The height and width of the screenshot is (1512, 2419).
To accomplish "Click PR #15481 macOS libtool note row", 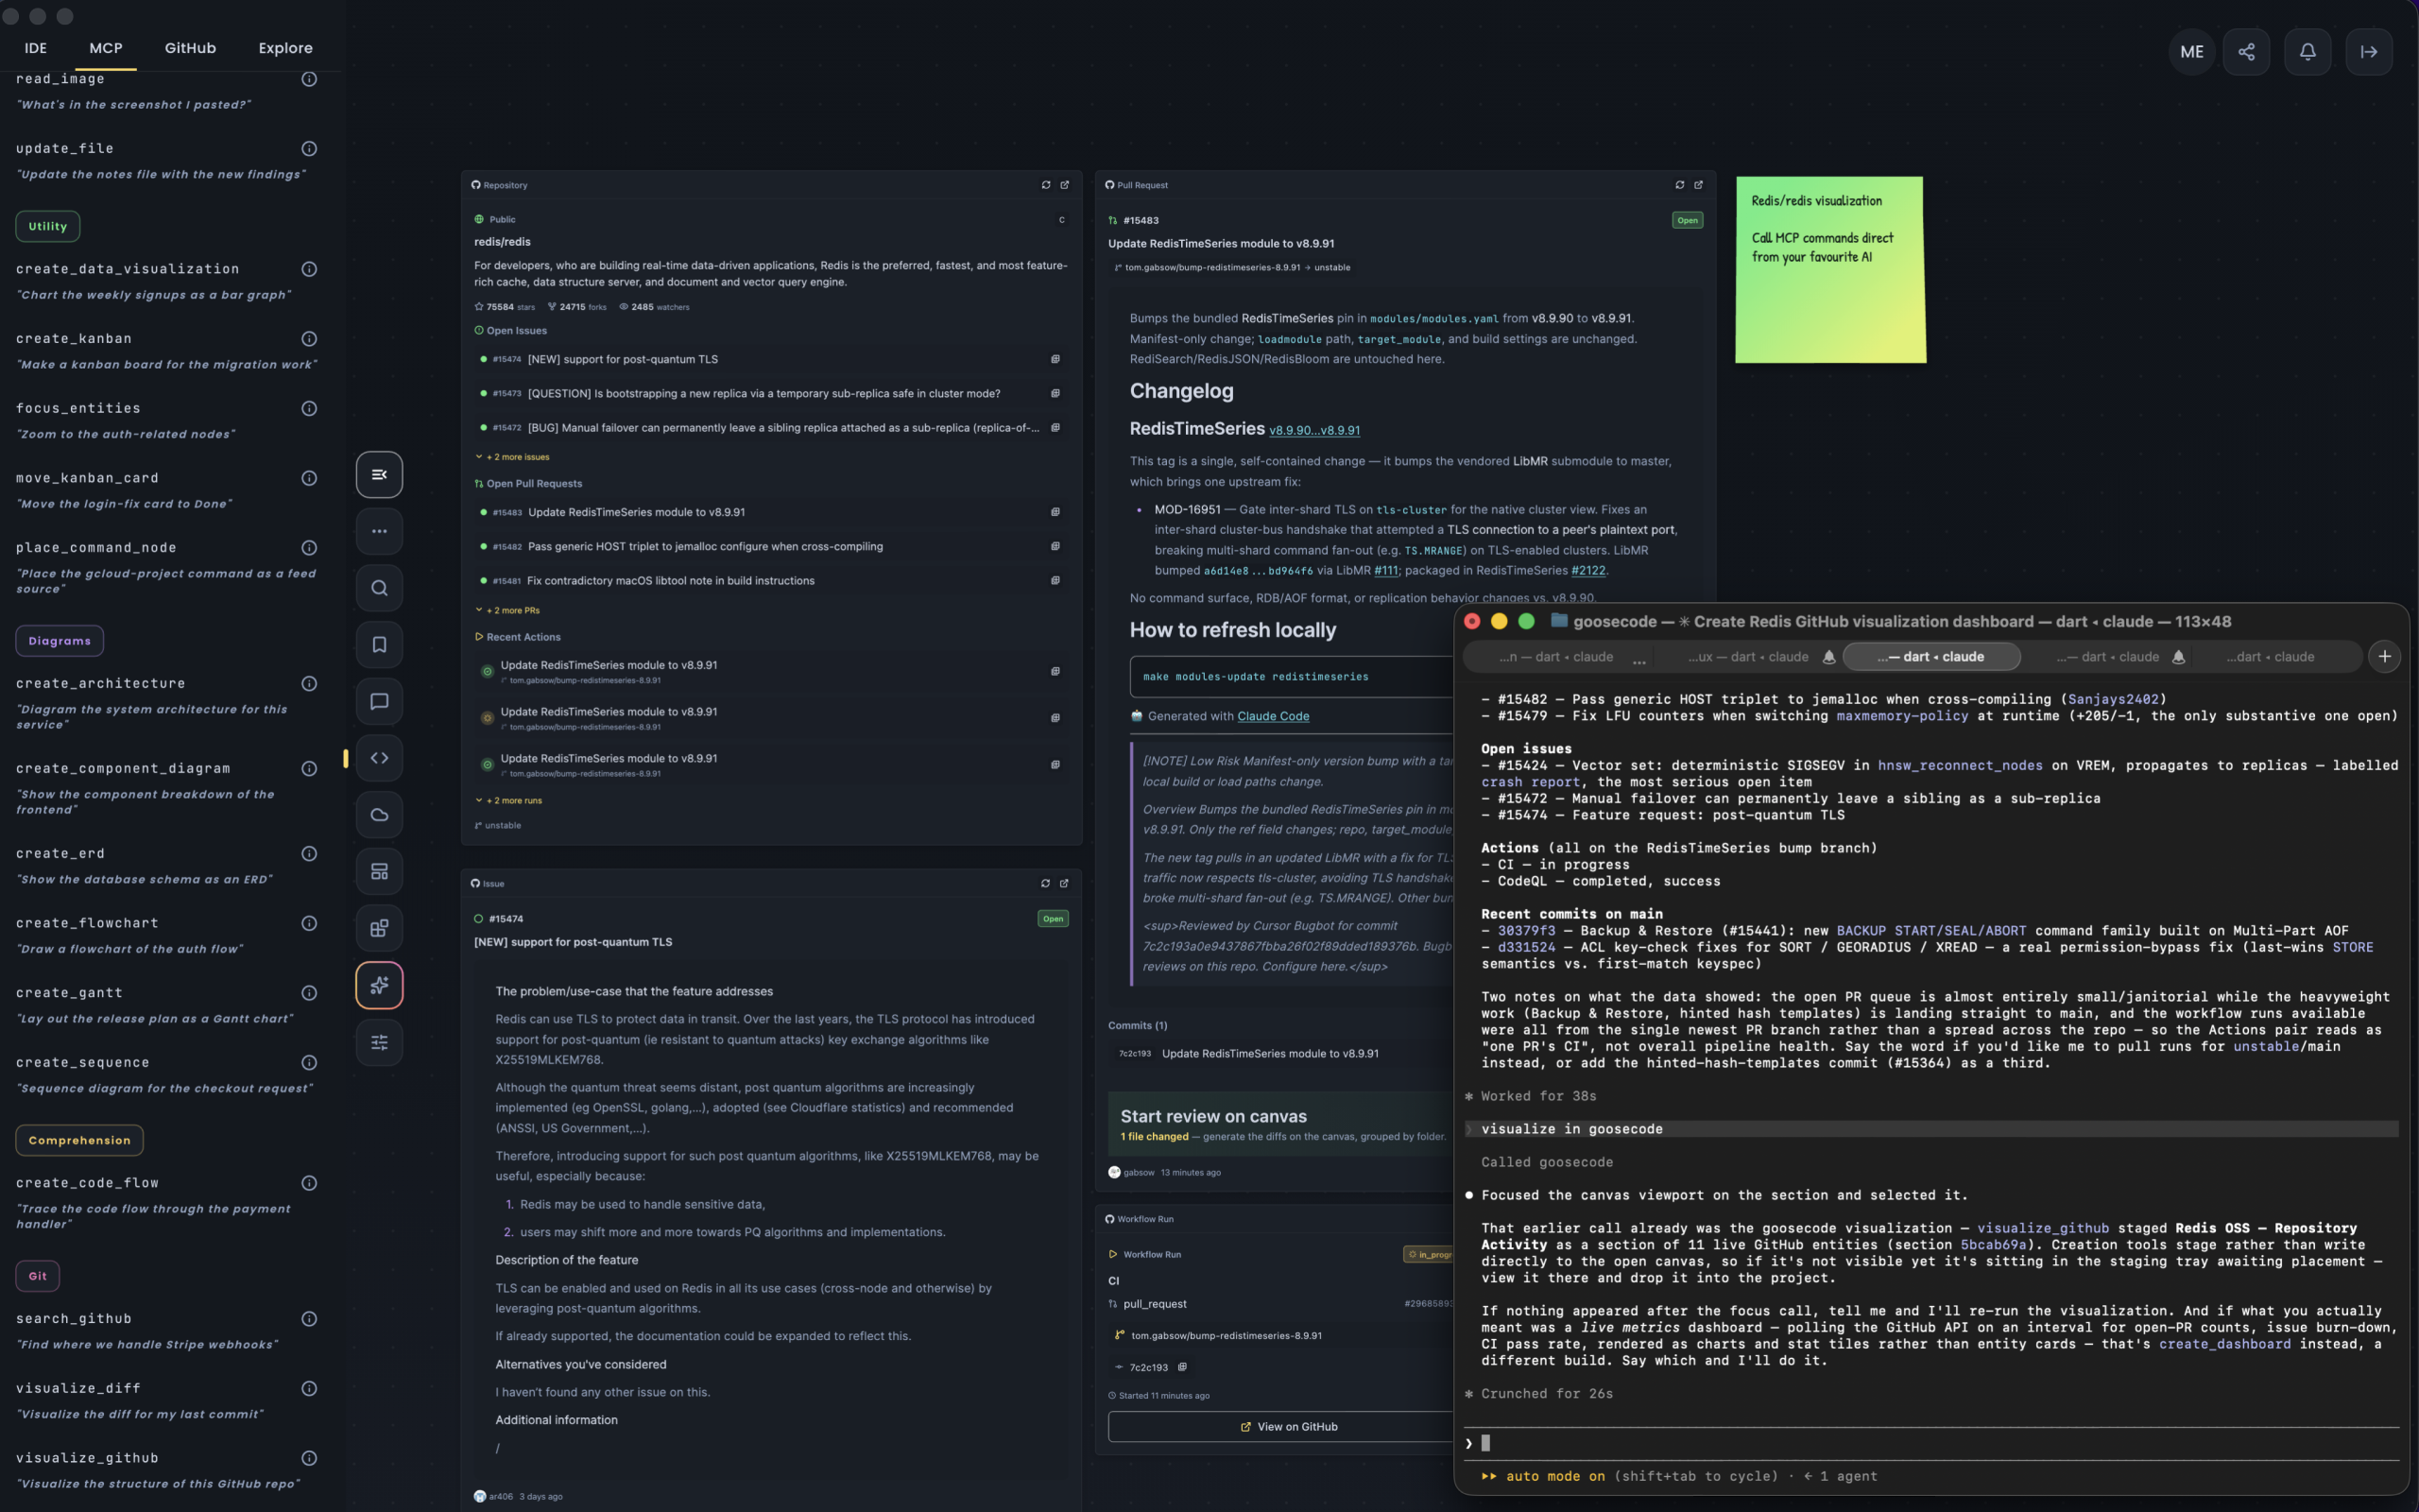I will 771,580.
